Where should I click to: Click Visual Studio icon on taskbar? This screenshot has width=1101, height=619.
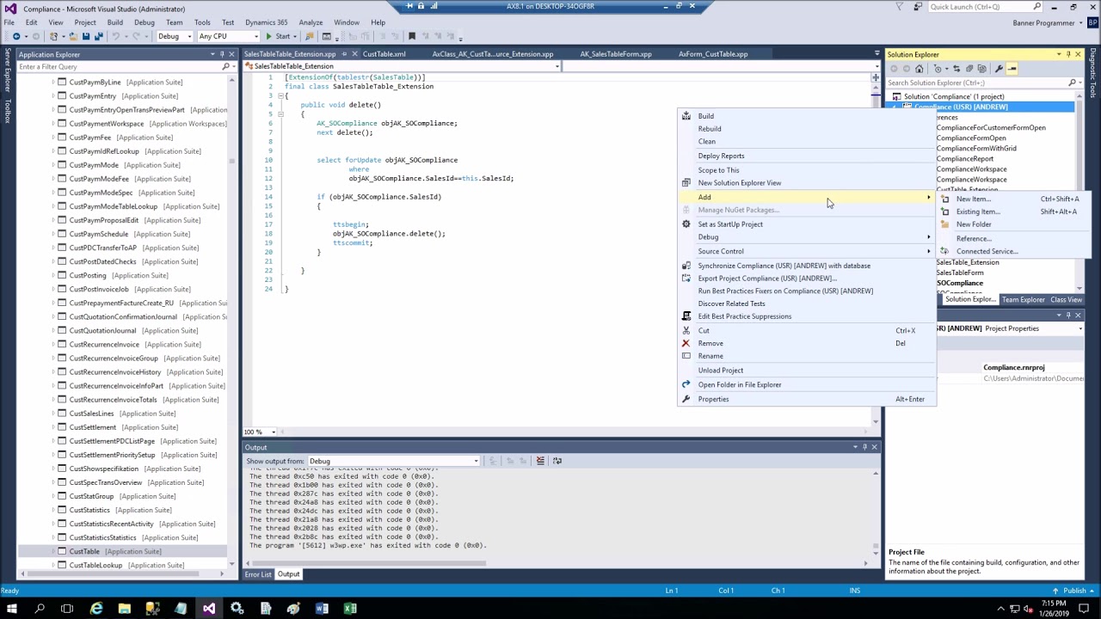pyautogui.click(x=209, y=609)
